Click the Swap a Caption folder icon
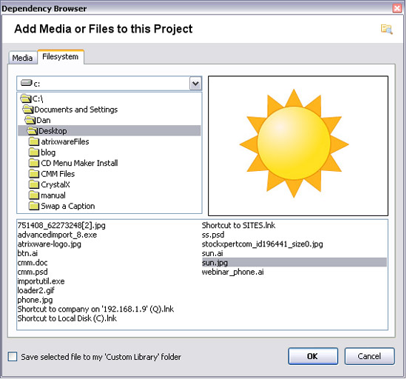 [34, 206]
